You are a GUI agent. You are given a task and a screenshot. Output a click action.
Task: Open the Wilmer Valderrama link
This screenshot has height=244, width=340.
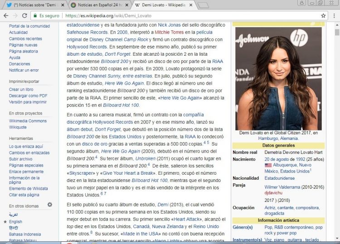pyautogui.click(x=282, y=187)
